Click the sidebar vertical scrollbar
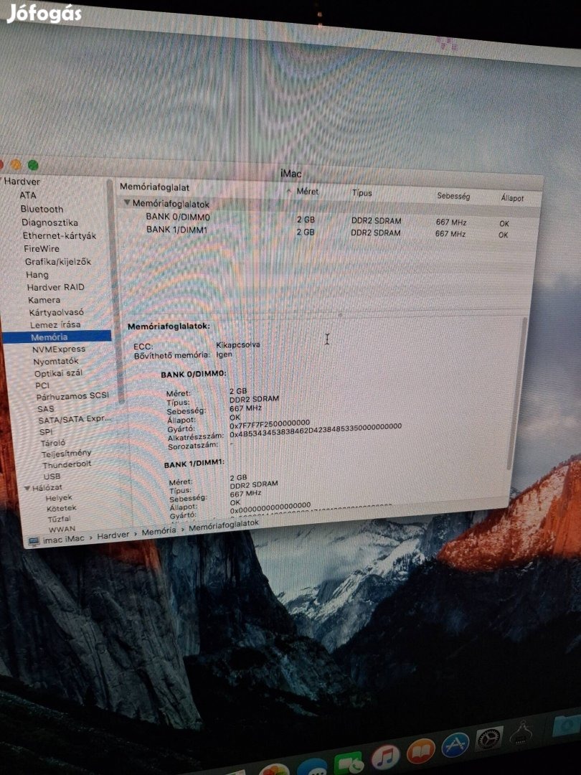Image resolution: width=581 pixels, height=775 pixels. [x=113, y=291]
